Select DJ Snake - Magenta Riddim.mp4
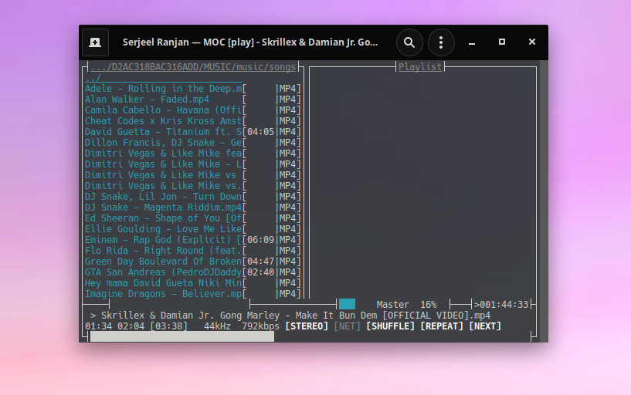The width and height of the screenshot is (631, 395). pyautogui.click(x=164, y=208)
